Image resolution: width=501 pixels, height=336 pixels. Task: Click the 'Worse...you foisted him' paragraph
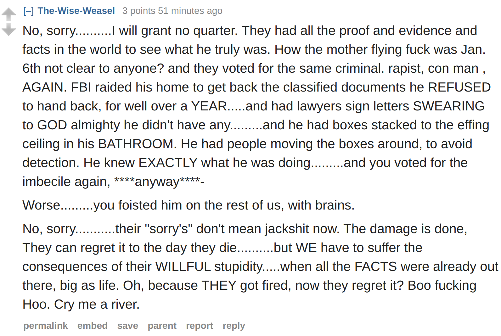pos(189,205)
